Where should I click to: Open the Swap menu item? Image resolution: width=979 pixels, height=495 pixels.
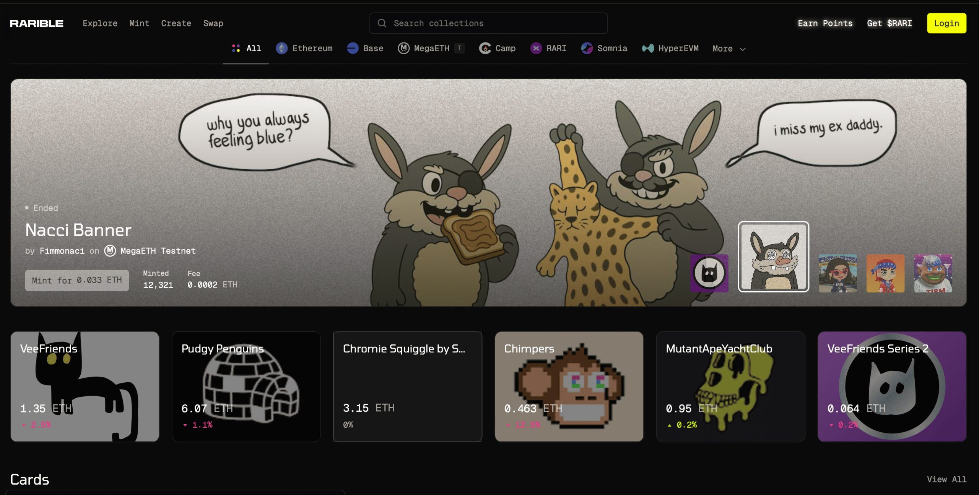point(213,23)
